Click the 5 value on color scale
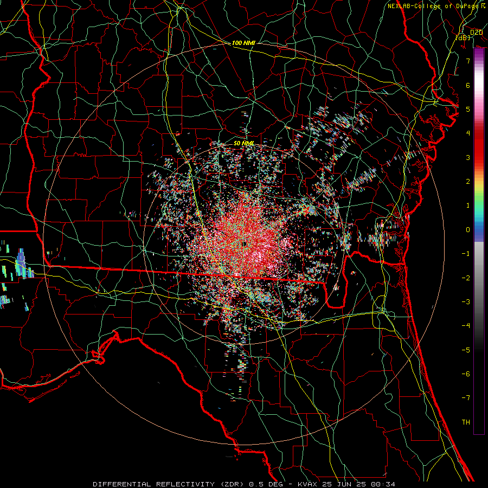Image resolution: width=488 pixels, height=488 pixels. [468, 109]
